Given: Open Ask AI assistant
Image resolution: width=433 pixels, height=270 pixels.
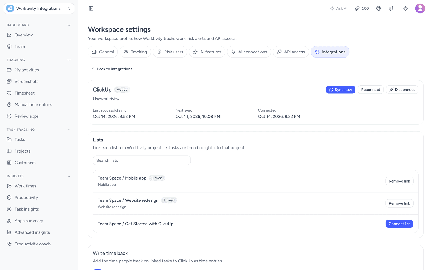Looking at the screenshot, I should [339, 8].
